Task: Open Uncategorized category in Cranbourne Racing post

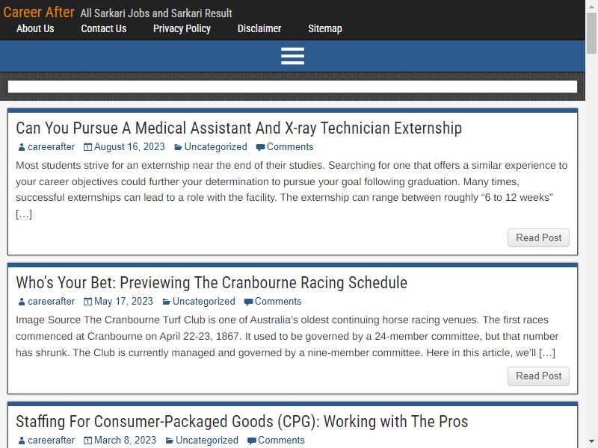Action: pyautogui.click(x=203, y=302)
